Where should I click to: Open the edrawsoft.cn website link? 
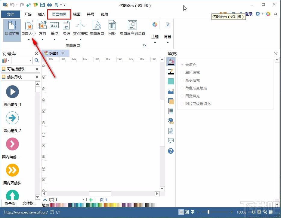point(26,212)
